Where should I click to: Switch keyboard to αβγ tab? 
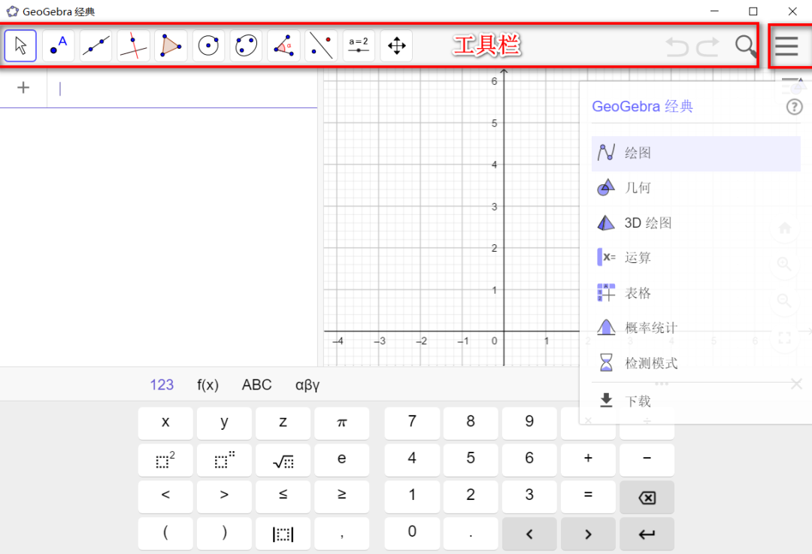[307, 385]
